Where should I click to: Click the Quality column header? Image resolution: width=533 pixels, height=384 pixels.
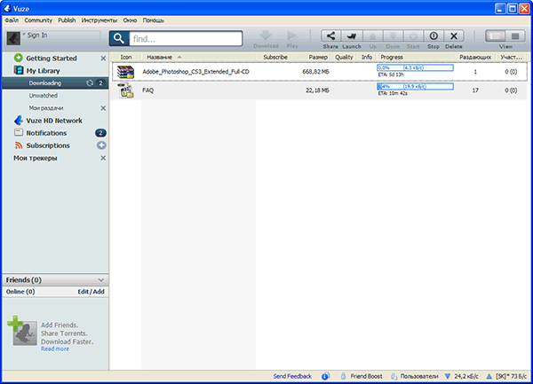(x=344, y=57)
